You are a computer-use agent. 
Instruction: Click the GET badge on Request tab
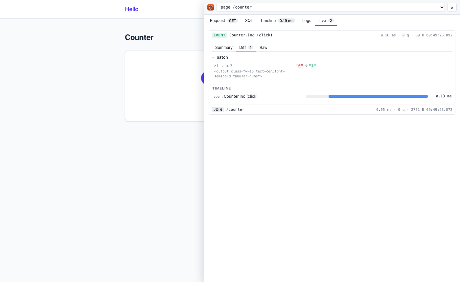pyautogui.click(x=233, y=21)
